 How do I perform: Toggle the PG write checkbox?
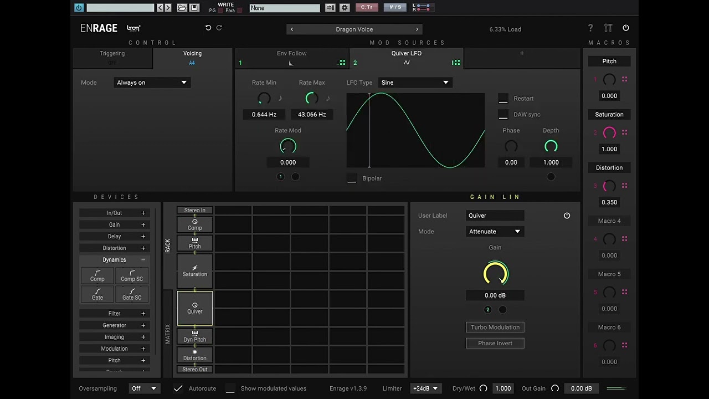220,11
